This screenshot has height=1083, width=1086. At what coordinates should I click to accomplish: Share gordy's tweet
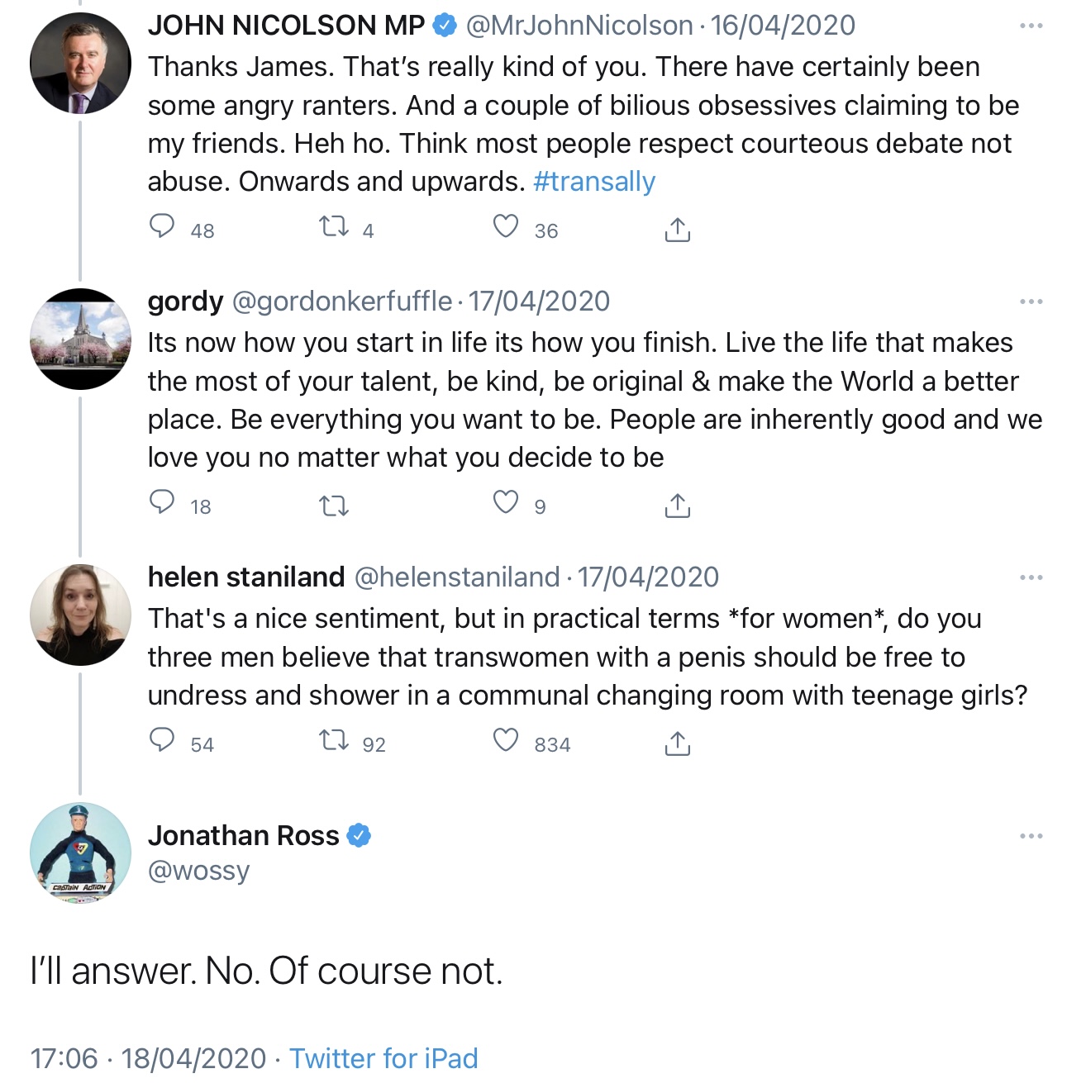click(677, 506)
